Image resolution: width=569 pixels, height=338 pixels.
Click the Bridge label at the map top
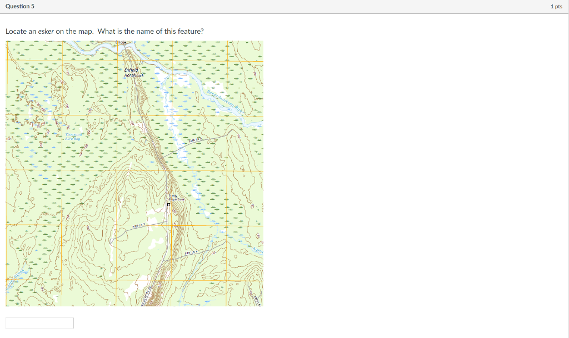point(120,41)
